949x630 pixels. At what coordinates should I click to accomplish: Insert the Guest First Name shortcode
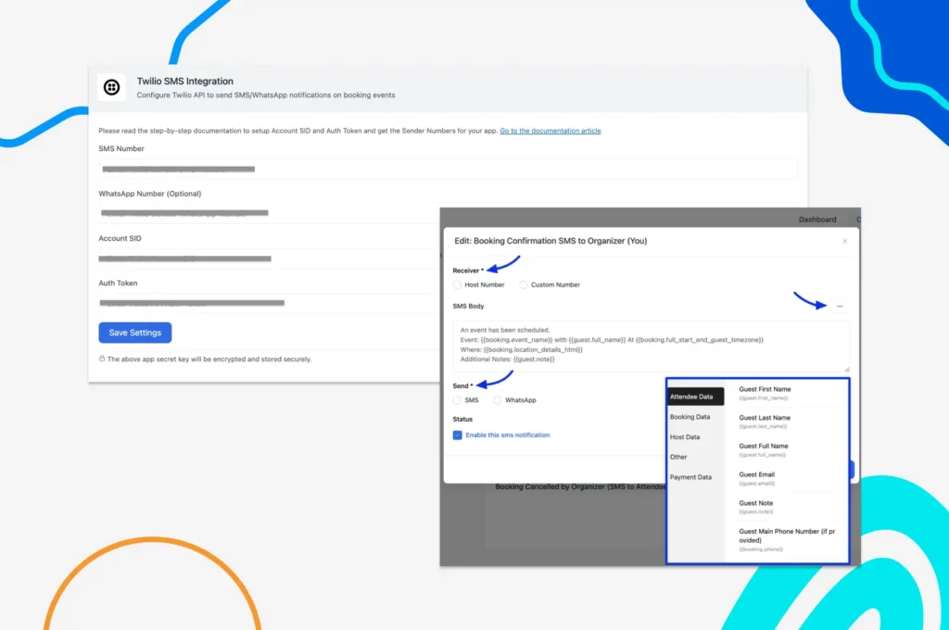pyautogui.click(x=765, y=393)
